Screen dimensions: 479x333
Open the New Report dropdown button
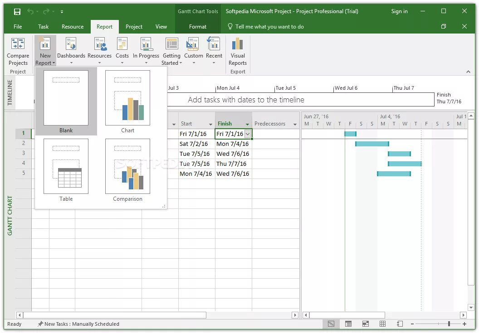tap(45, 51)
